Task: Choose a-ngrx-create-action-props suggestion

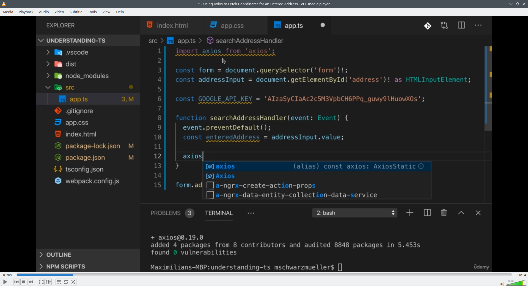Action: (x=317, y=186)
